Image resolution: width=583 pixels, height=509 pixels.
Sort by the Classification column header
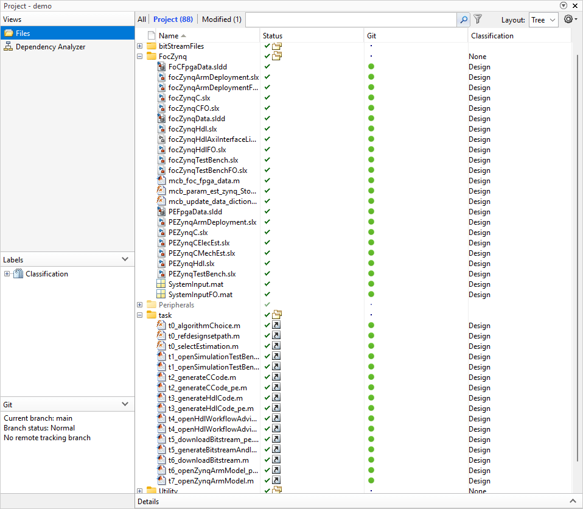(520, 36)
